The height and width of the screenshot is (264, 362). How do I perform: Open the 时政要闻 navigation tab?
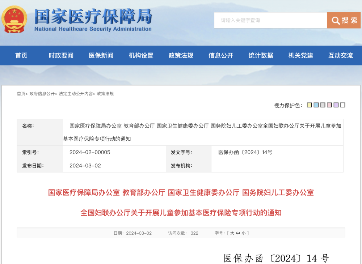61,55
